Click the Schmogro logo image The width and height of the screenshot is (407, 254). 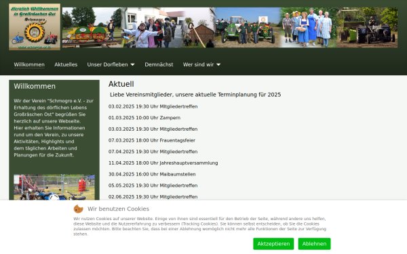35,26
